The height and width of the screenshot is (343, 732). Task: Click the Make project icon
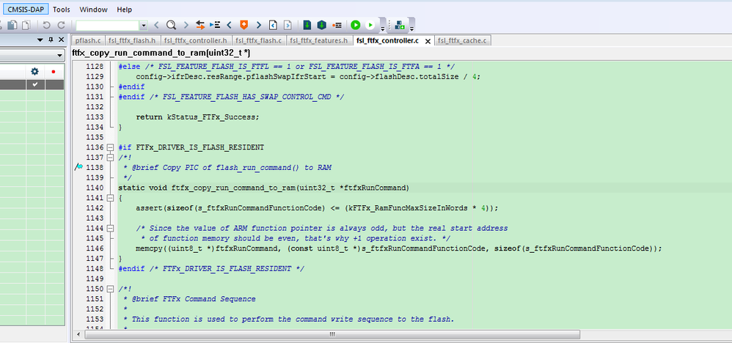[x=322, y=25]
